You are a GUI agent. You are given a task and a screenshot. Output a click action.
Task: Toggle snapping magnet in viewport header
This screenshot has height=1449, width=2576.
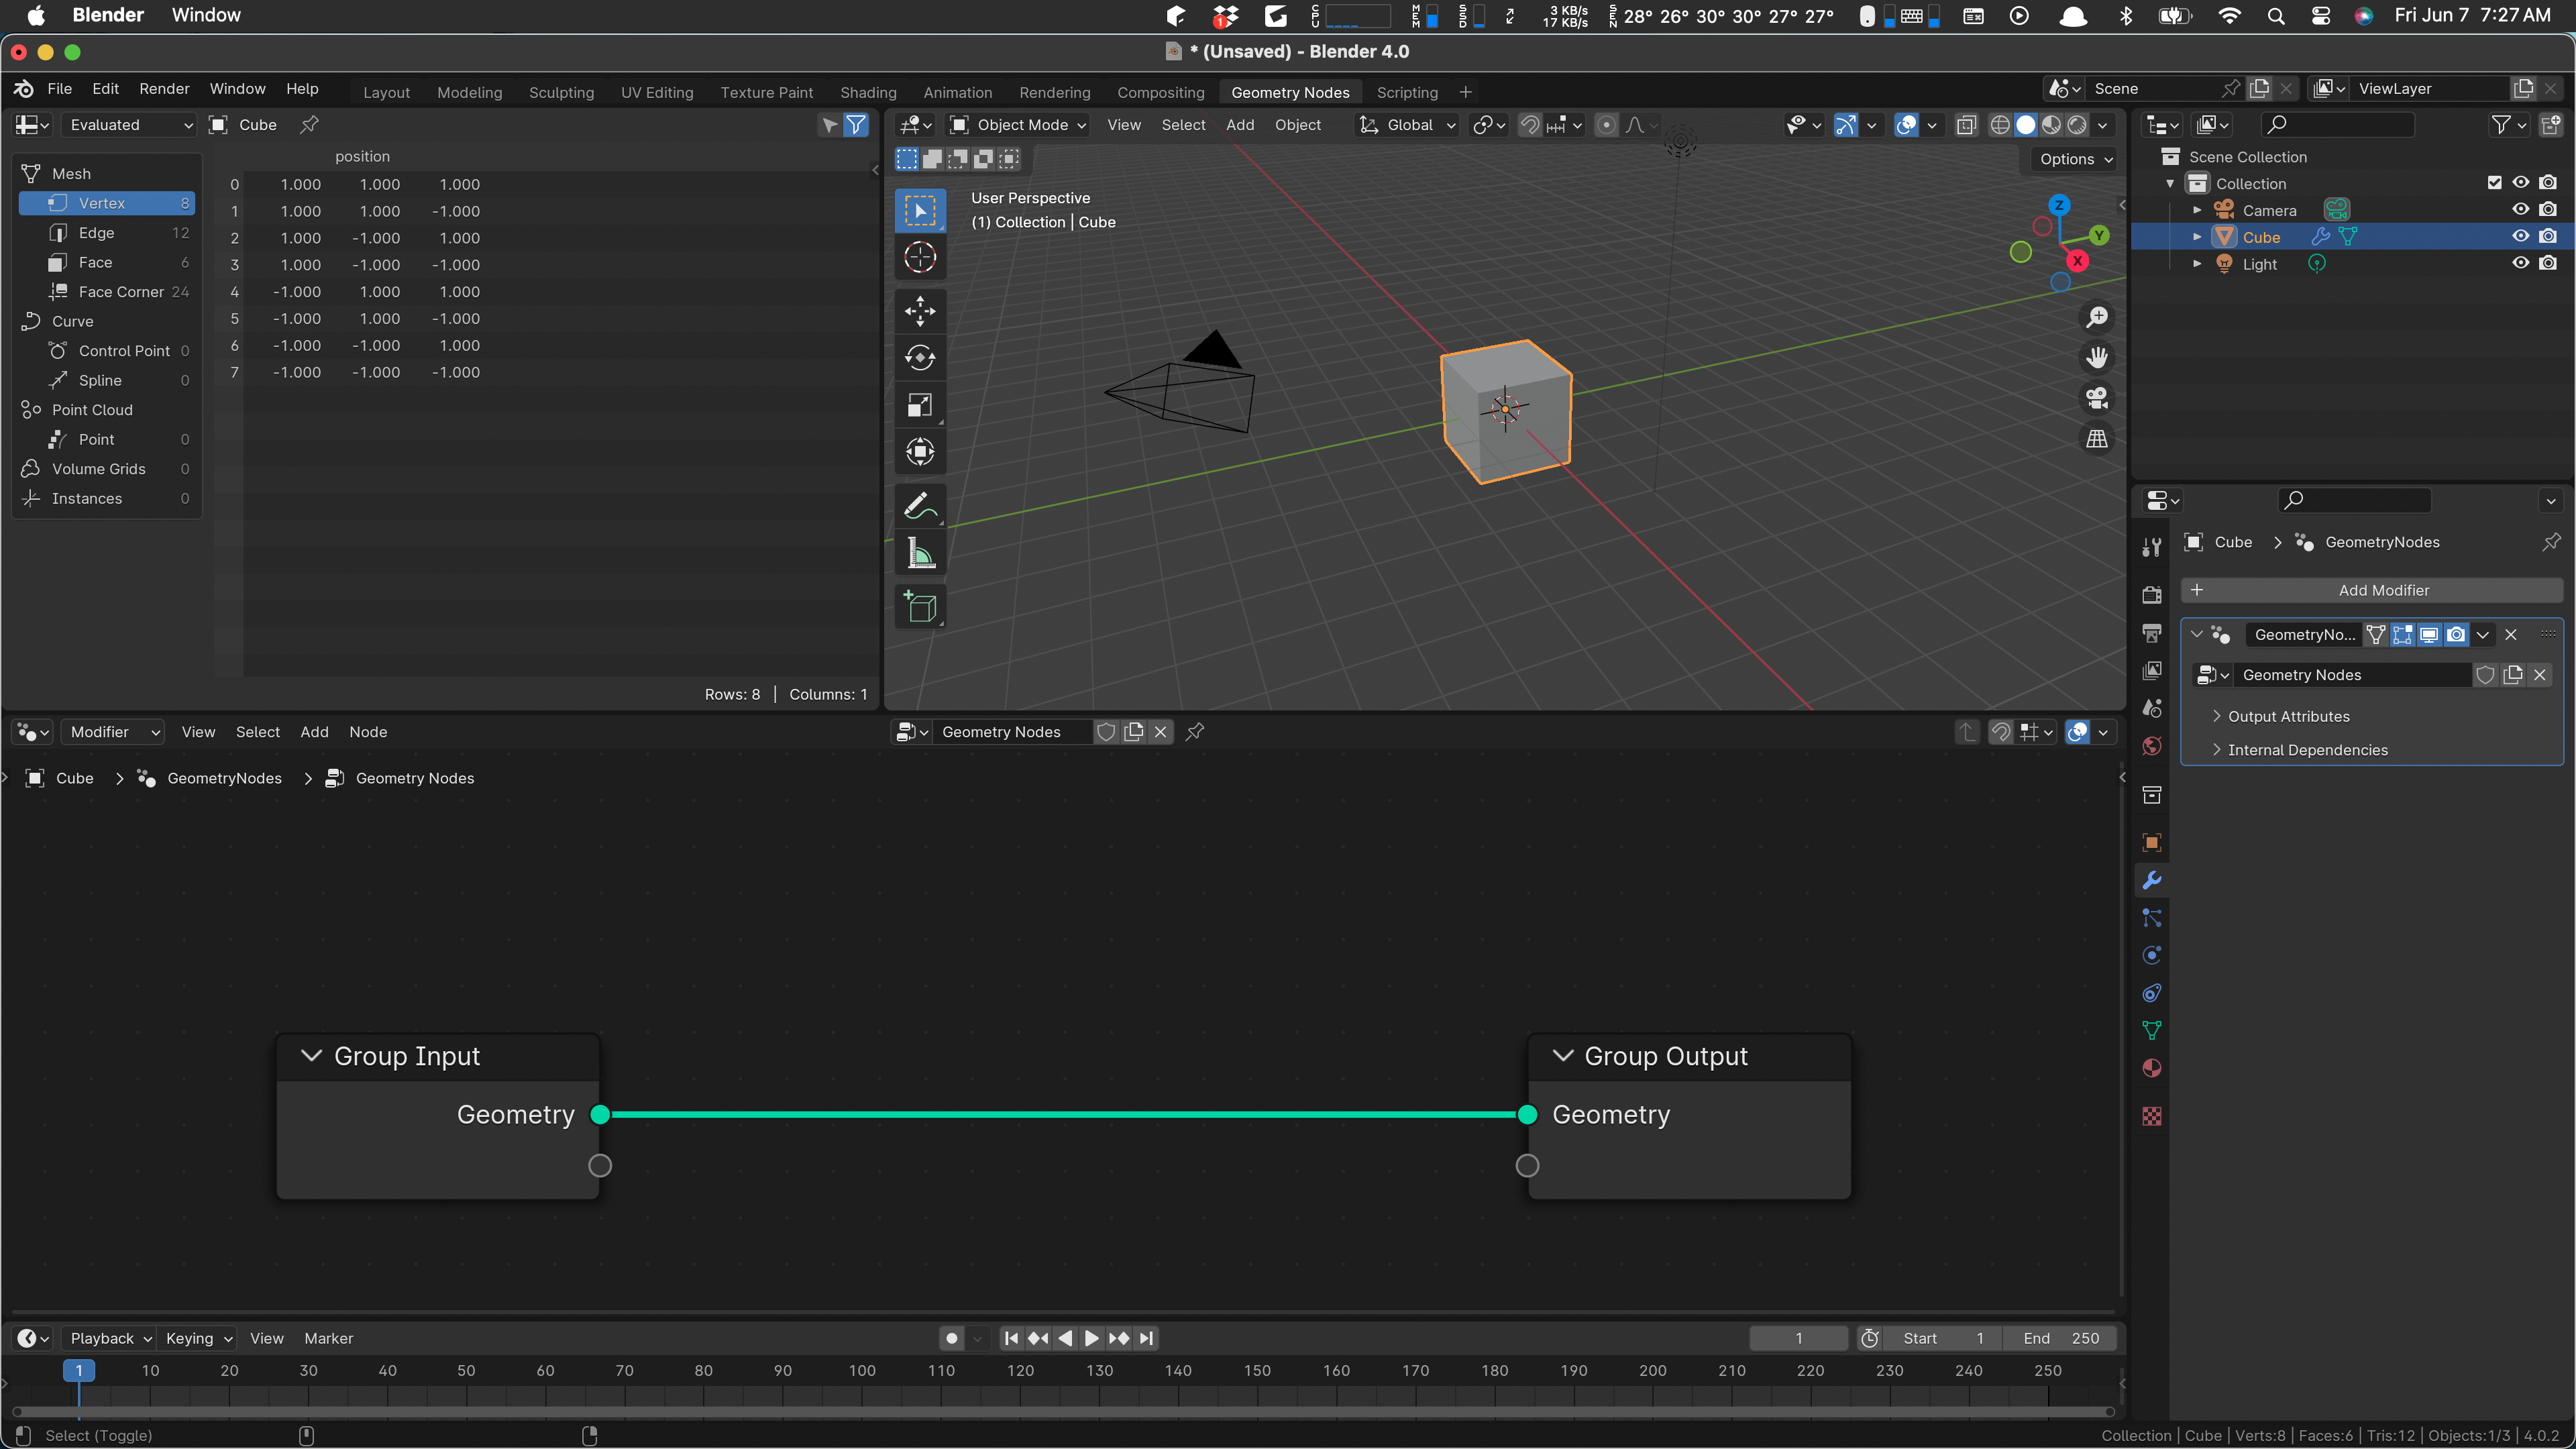coord(1529,125)
